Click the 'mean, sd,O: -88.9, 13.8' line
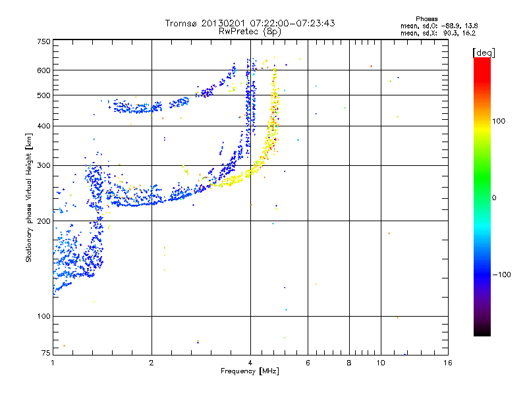 point(439,26)
